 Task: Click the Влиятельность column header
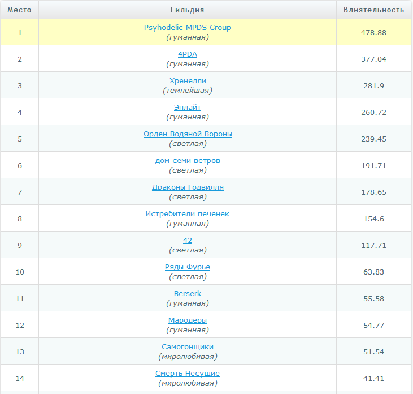(374, 10)
